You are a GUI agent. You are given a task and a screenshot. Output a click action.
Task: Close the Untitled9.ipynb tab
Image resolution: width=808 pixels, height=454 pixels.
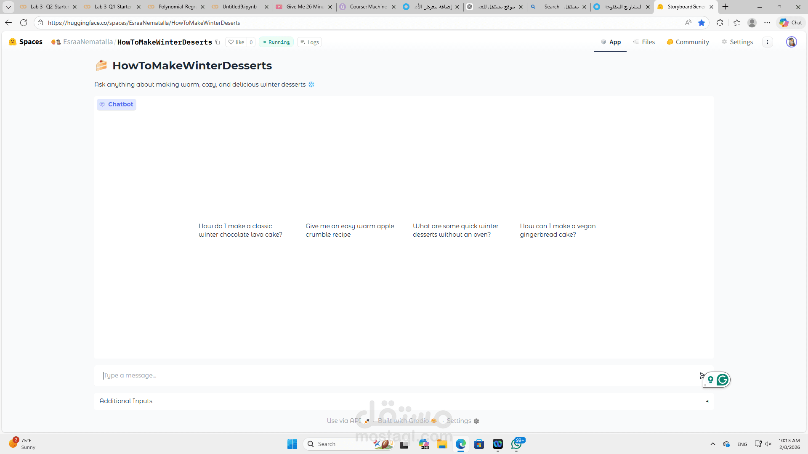[x=266, y=7]
